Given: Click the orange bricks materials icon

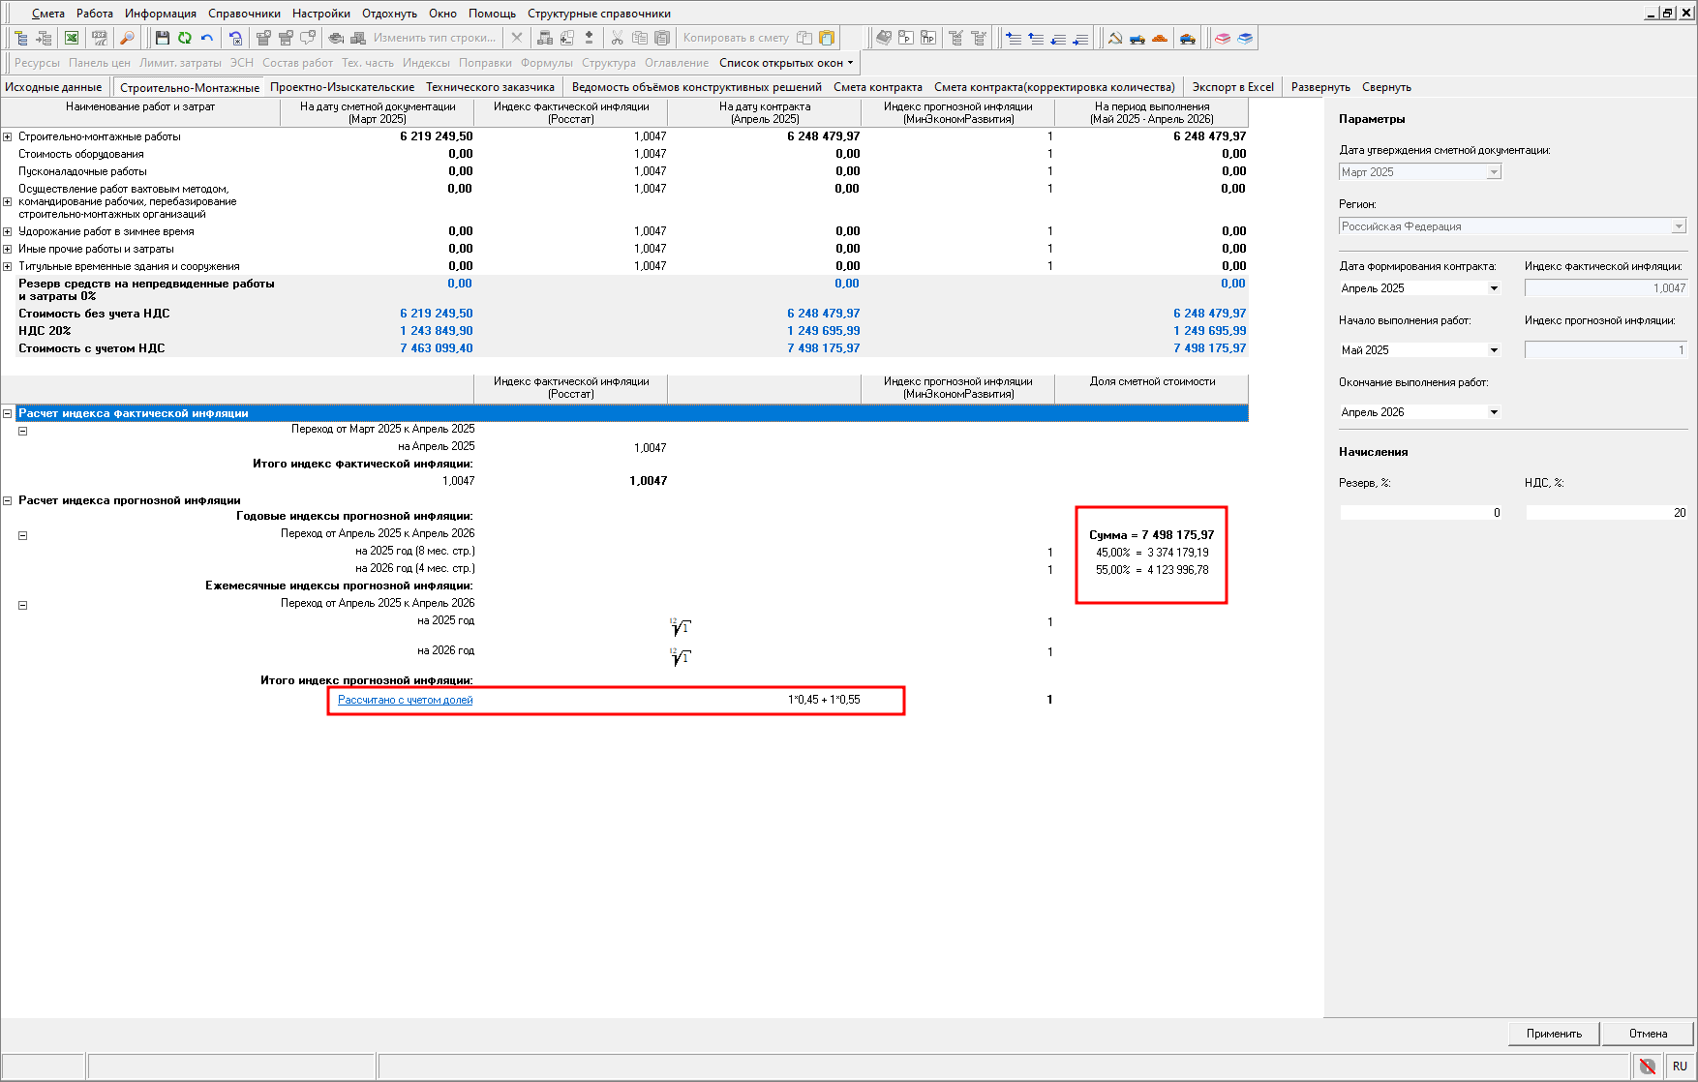Looking at the screenshot, I should click(x=1160, y=38).
